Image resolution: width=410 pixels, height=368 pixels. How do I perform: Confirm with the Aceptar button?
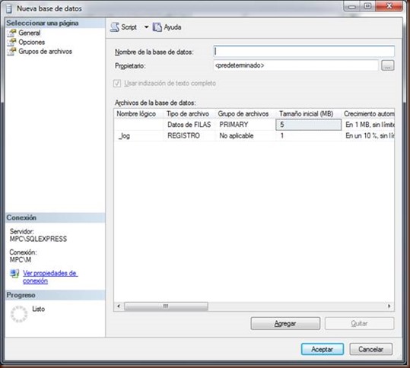click(x=323, y=349)
